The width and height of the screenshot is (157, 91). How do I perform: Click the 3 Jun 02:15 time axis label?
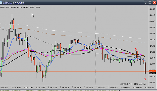(113, 88)
